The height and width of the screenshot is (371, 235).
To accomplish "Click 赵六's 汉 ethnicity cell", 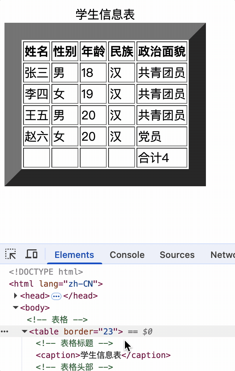I will pyautogui.click(x=122, y=137).
